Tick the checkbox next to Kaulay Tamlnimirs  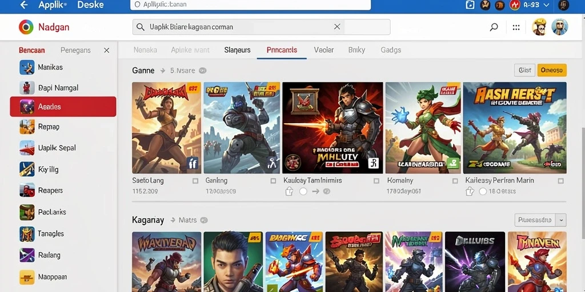(x=376, y=181)
